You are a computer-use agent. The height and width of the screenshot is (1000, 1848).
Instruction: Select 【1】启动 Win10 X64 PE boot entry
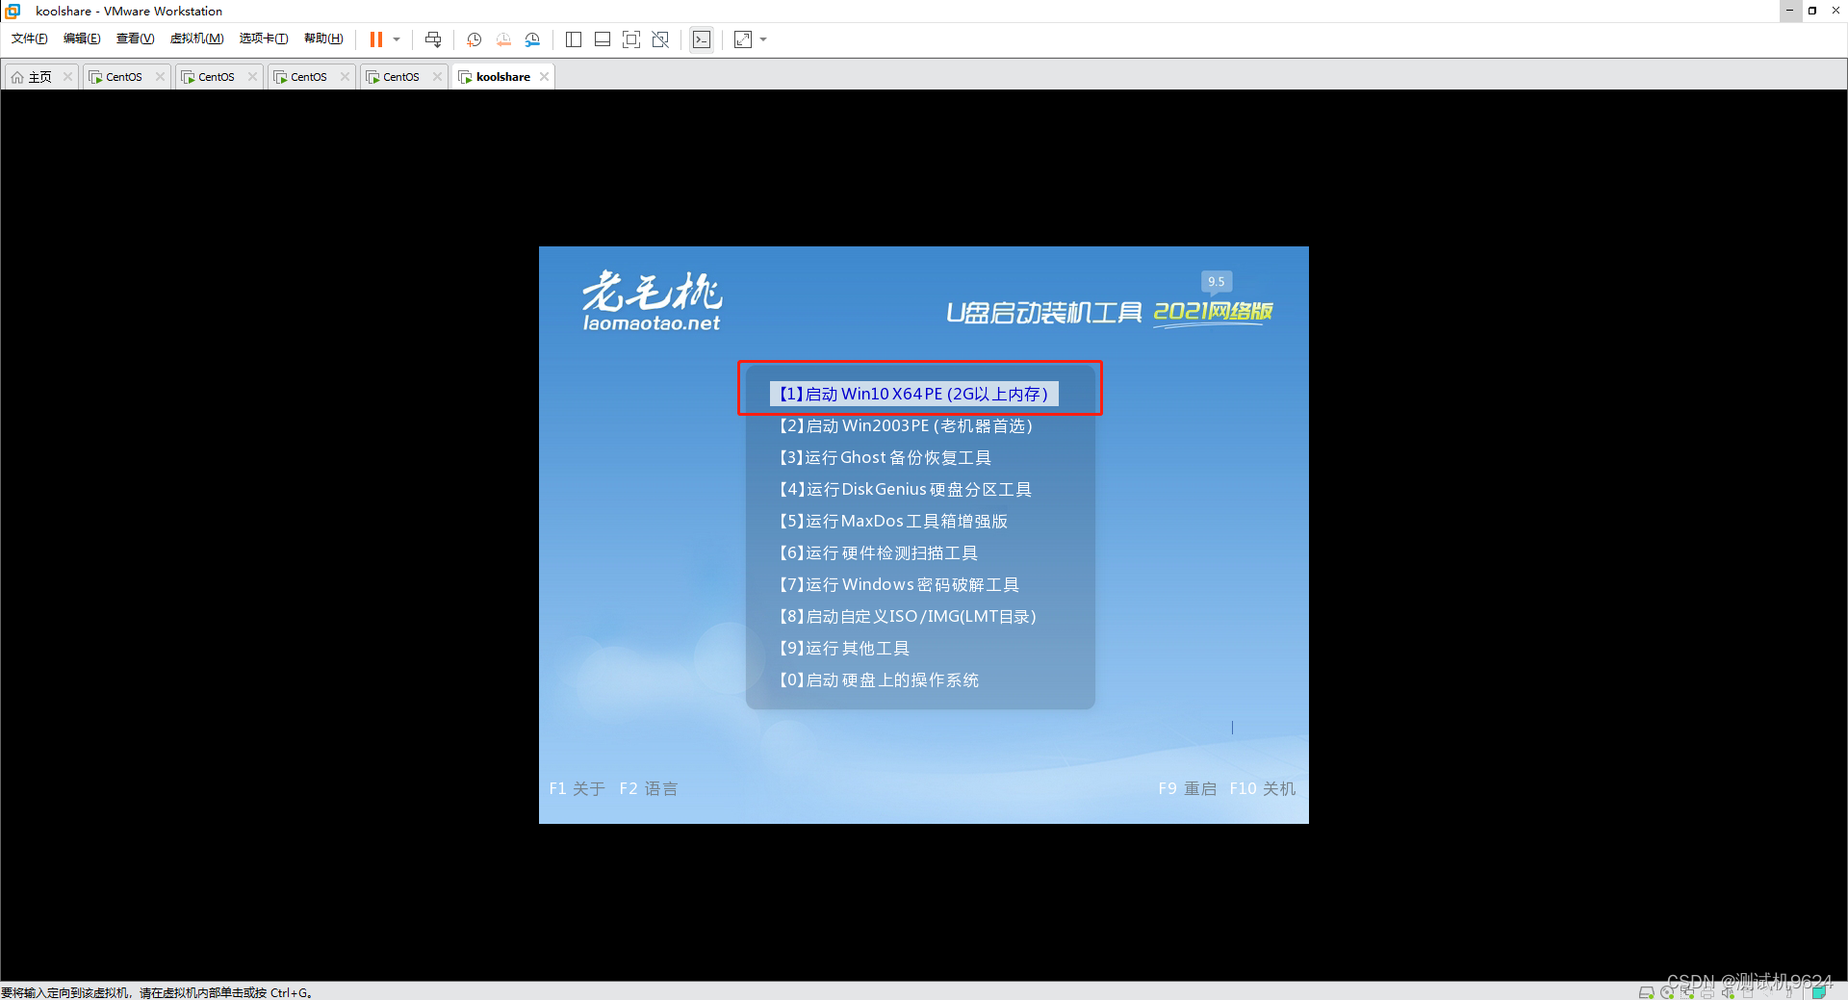point(913,394)
